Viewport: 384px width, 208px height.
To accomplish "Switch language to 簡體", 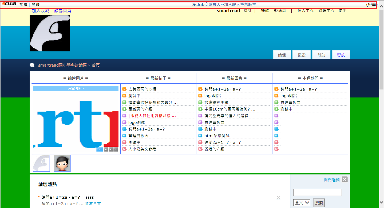I will pyautogui.click(x=35, y=4).
